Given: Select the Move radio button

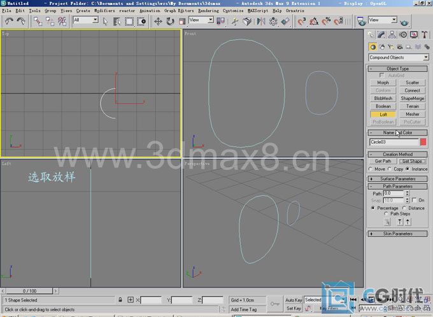Looking at the screenshot, I should pos(371,169).
